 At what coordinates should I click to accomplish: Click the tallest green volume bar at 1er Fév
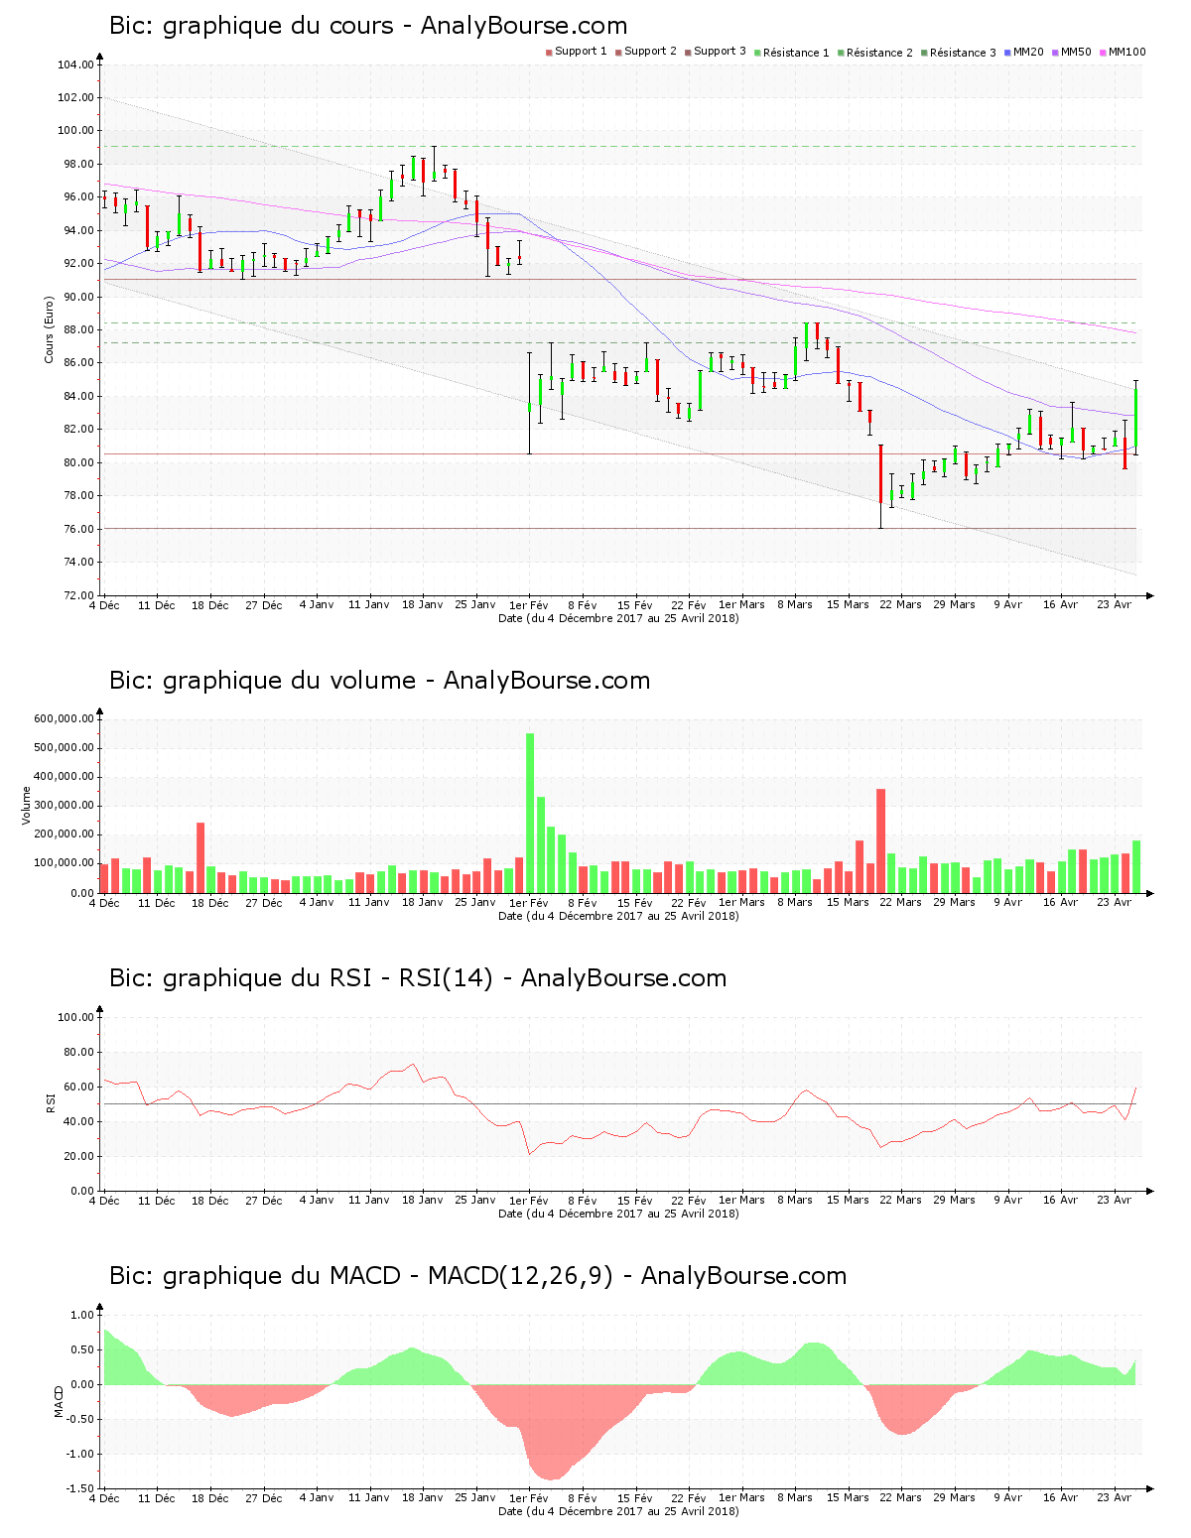pos(530,813)
